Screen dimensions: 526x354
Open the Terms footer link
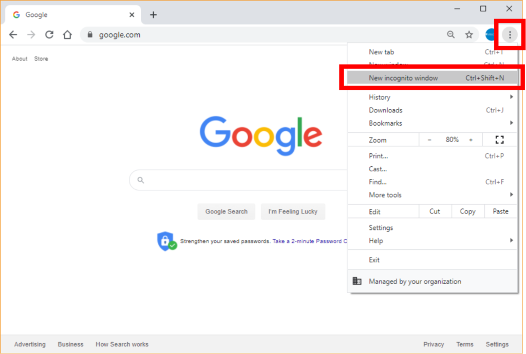coord(464,344)
